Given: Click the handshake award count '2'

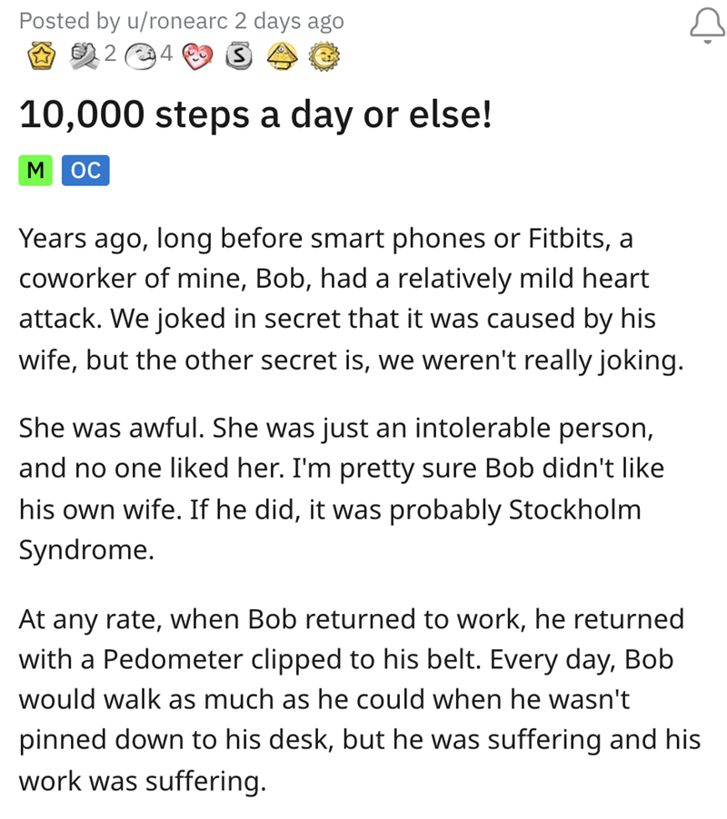Looking at the screenshot, I should [x=110, y=55].
